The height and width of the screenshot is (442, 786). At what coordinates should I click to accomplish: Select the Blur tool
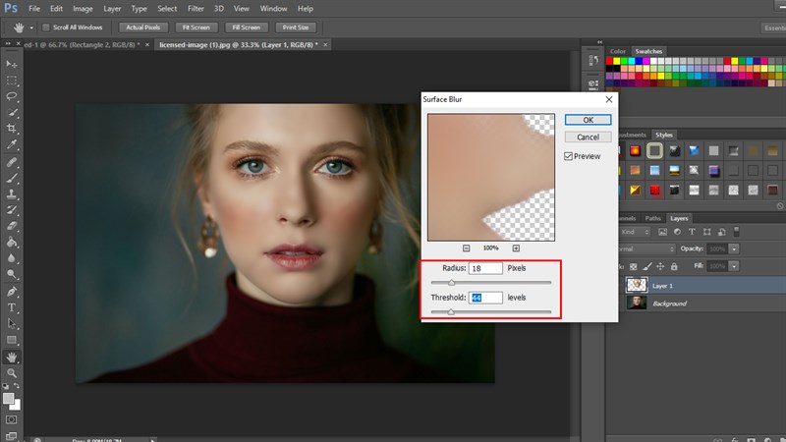tap(12, 258)
